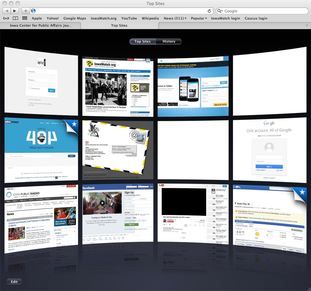Screen dimensions: 311x291
Task: Click the Edit button
Action: click(14, 281)
